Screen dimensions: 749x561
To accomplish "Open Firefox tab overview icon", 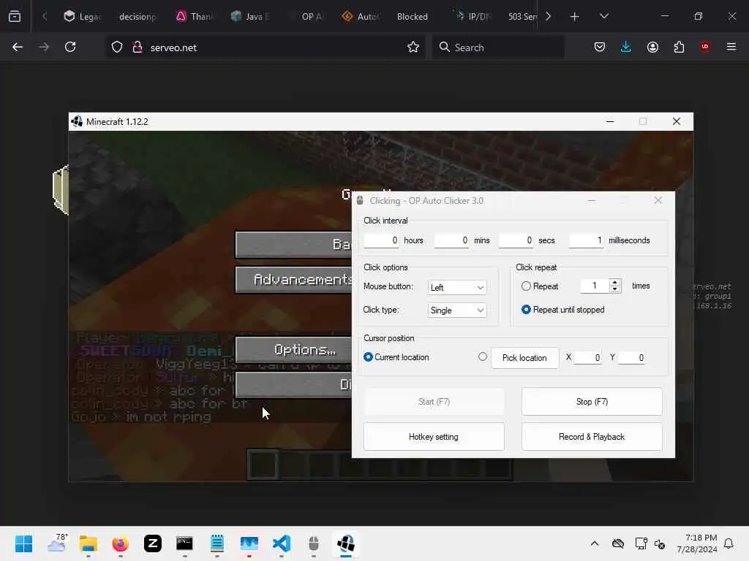I will (15, 16).
